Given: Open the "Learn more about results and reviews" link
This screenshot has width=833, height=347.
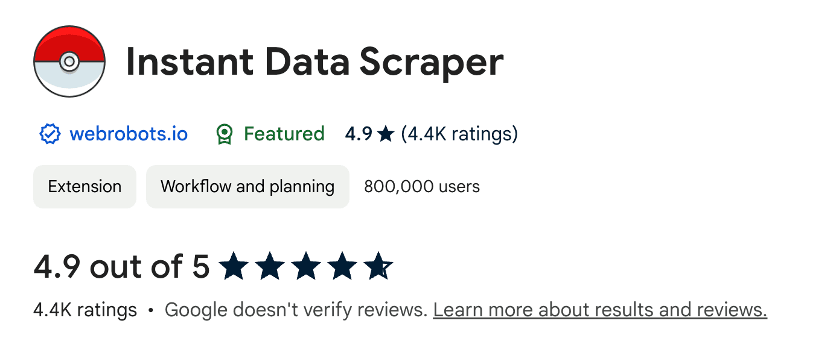Looking at the screenshot, I should tap(600, 310).
